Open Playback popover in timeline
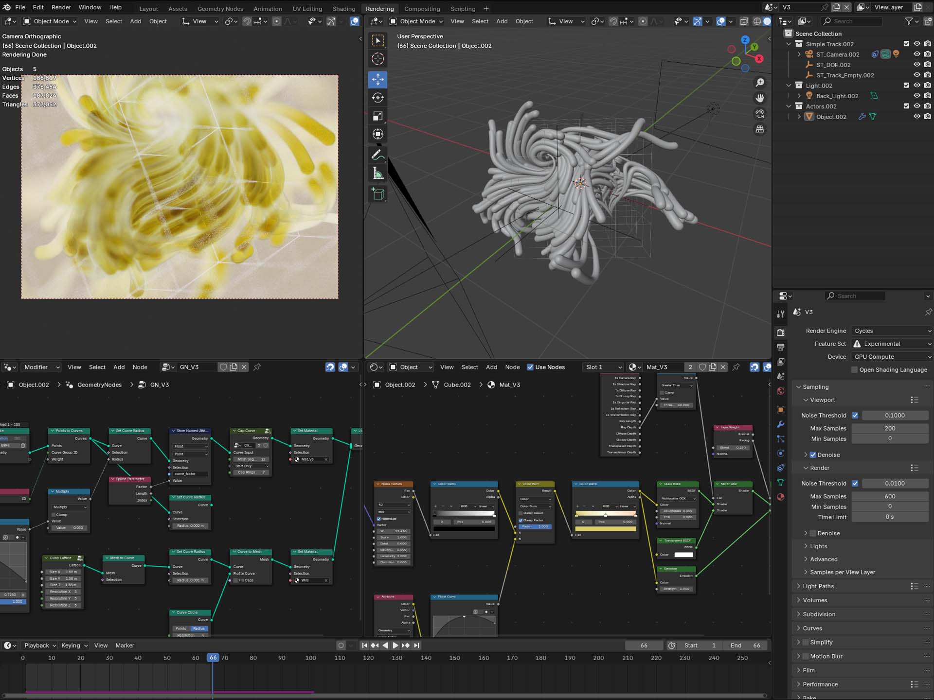934x700 pixels. (40, 646)
